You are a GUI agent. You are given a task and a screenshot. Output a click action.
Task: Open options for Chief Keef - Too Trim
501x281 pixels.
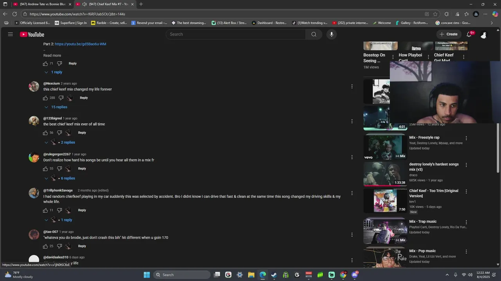pyautogui.click(x=466, y=192)
